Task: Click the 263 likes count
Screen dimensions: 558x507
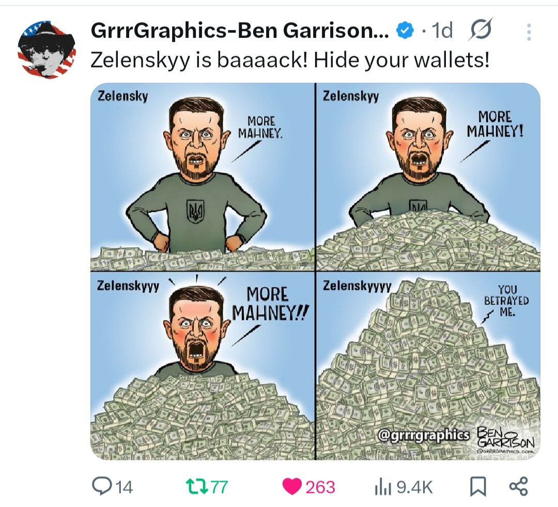Action: [x=320, y=487]
